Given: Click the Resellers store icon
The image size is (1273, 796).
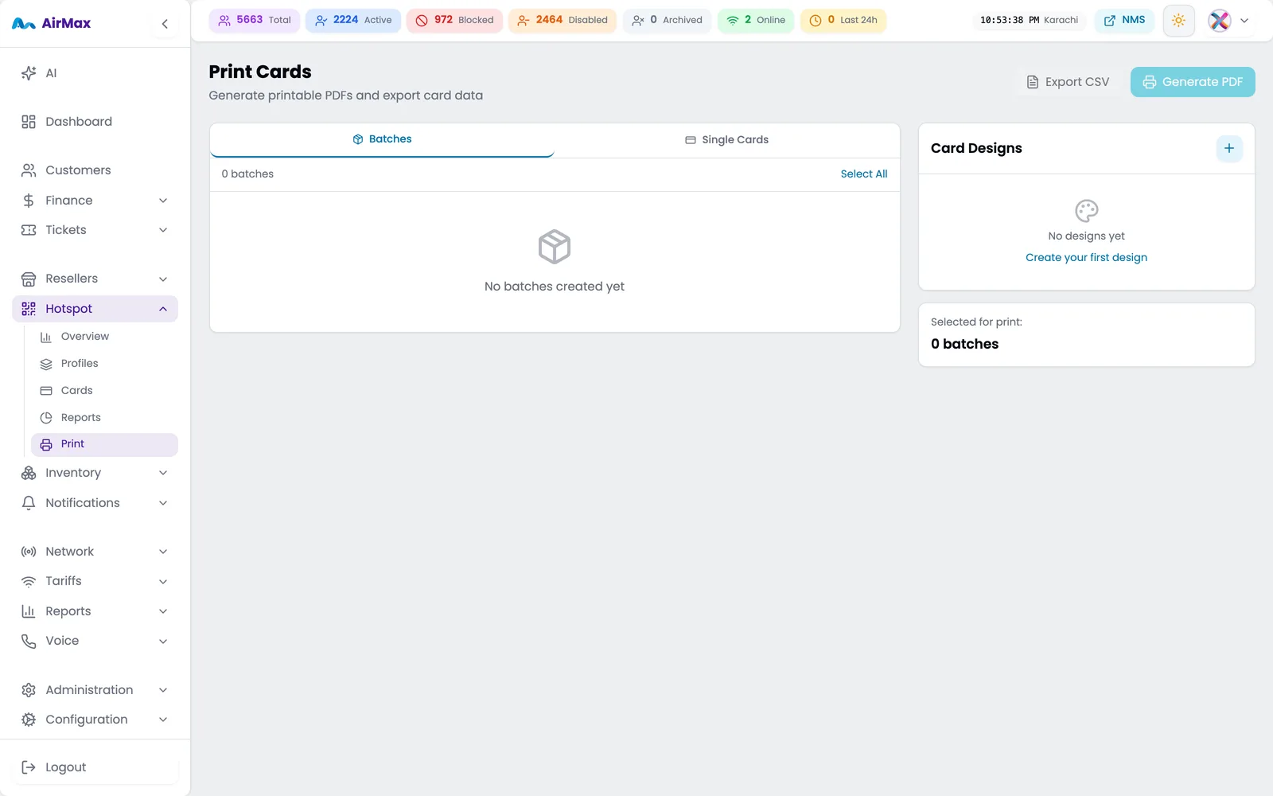Looking at the screenshot, I should [x=29, y=279].
